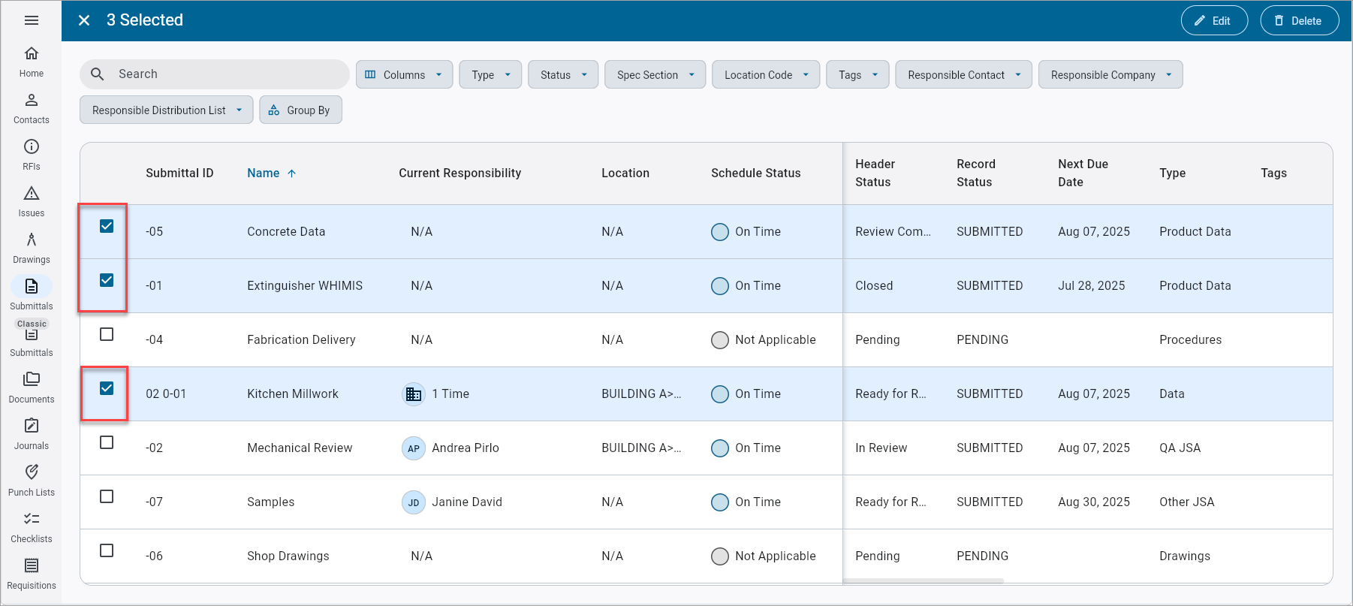The height and width of the screenshot is (606, 1353).
Task: Open Contacts from the sidebar
Action: pos(32,108)
